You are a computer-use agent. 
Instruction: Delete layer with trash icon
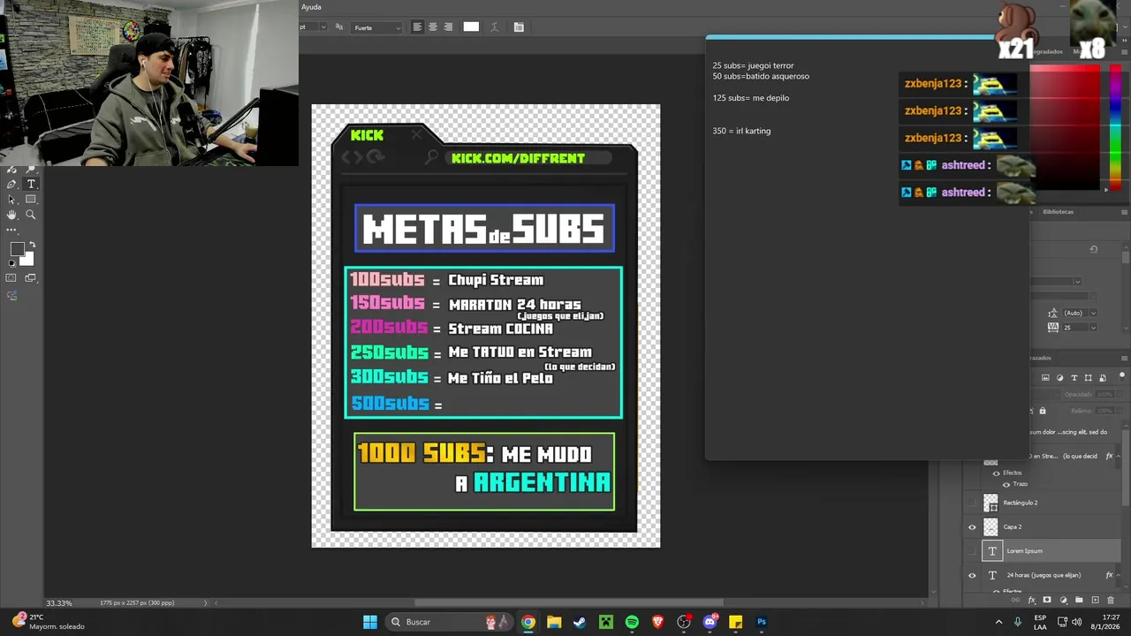[1111, 601]
